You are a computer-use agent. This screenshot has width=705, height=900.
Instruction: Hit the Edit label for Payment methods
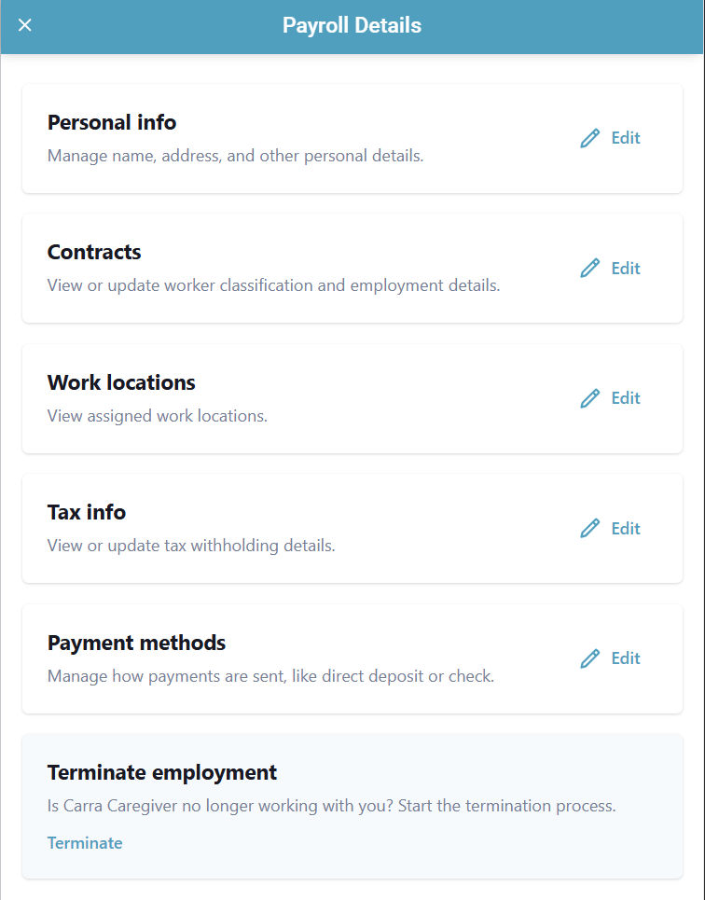(626, 658)
